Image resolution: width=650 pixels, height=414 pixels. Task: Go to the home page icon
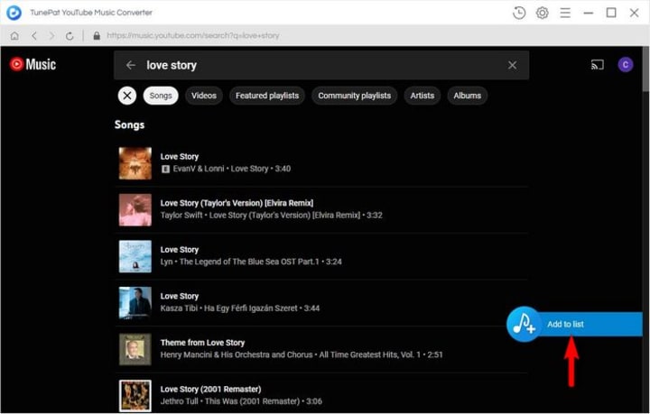[14, 36]
